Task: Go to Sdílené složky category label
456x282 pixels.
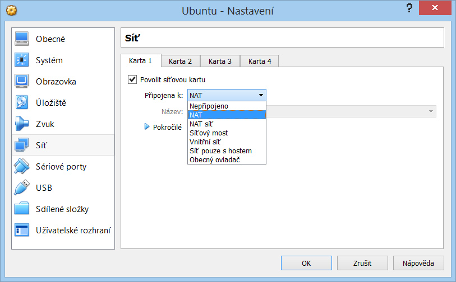Action: 62,209
